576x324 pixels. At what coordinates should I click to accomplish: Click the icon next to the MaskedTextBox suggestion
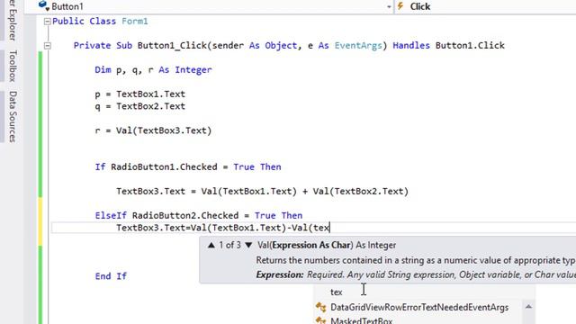(320, 320)
